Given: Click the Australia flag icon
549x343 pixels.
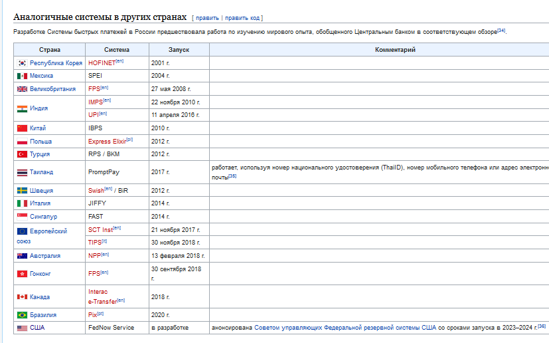Looking at the screenshot, I should pyautogui.click(x=22, y=256).
